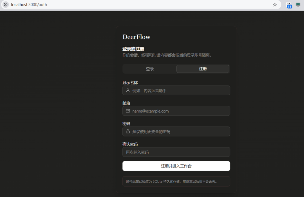Screen dimensions: 304x197
Task: Click the 确认密码 input field
Action: [x=176, y=152]
